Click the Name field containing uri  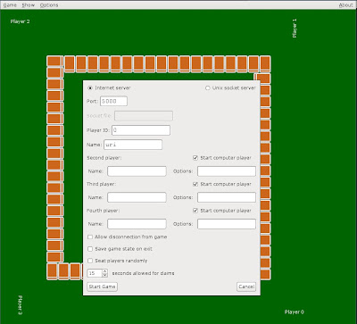133,145
